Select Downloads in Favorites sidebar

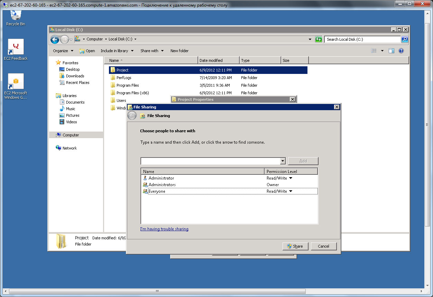[x=75, y=76]
